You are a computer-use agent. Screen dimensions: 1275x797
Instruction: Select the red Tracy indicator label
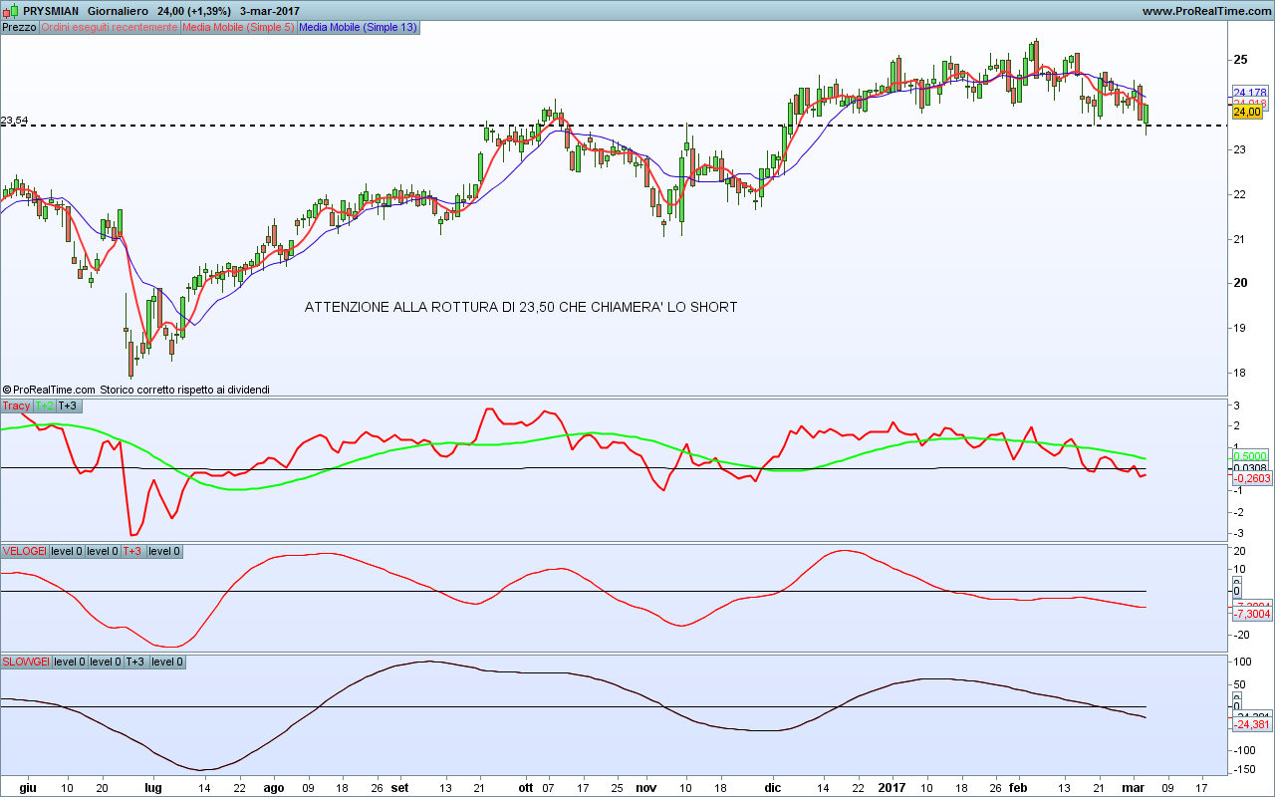click(x=16, y=405)
